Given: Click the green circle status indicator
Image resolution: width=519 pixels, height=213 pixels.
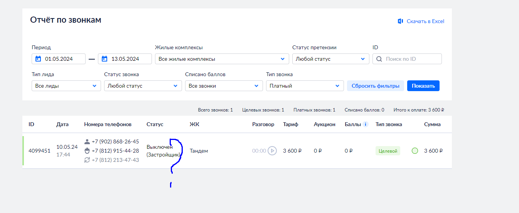Looking at the screenshot, I should [415, 151].
